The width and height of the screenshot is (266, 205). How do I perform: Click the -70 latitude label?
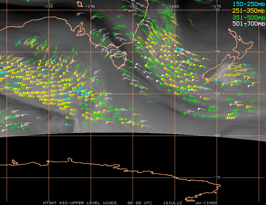(217, 178)
